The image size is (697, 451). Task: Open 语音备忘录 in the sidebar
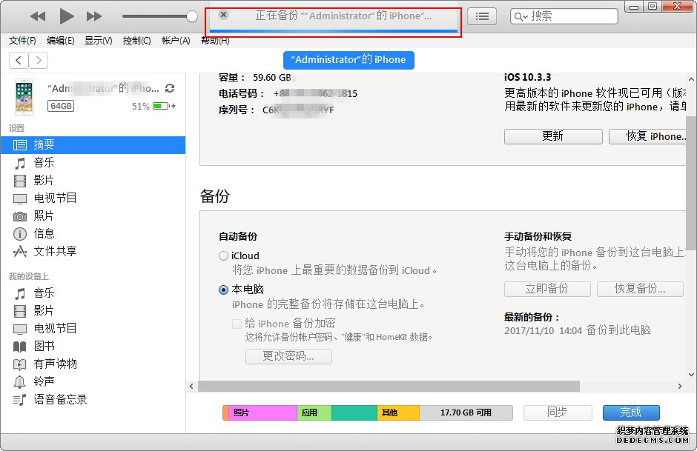point(93,400)
